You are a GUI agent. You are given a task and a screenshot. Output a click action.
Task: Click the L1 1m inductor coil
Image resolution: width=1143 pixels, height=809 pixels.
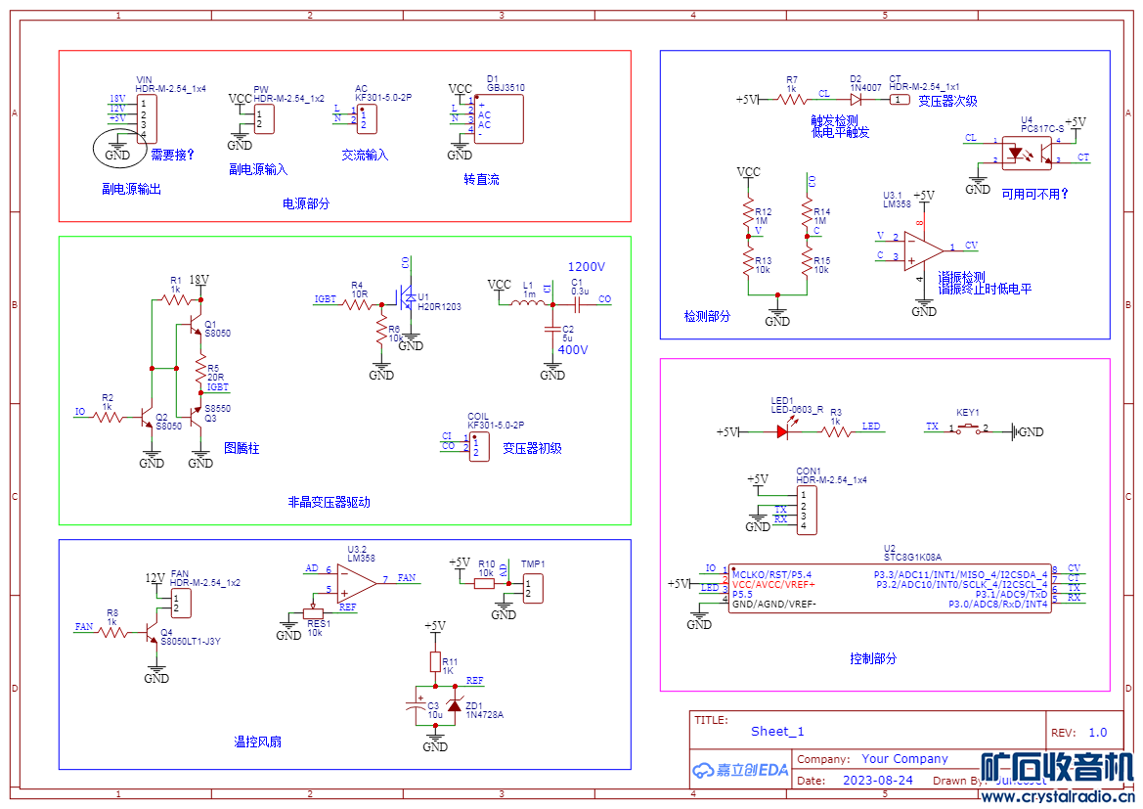click(529, 302)
